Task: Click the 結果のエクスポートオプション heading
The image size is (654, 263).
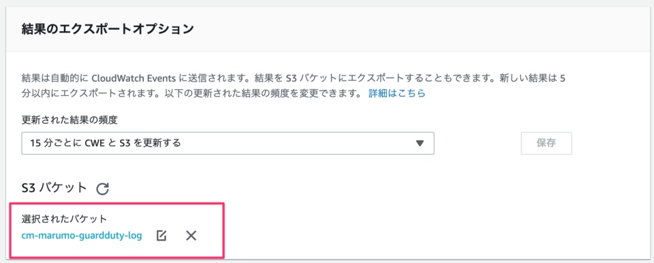Action: (x=108, y=29)
